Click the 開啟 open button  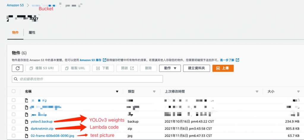point(127,68)
